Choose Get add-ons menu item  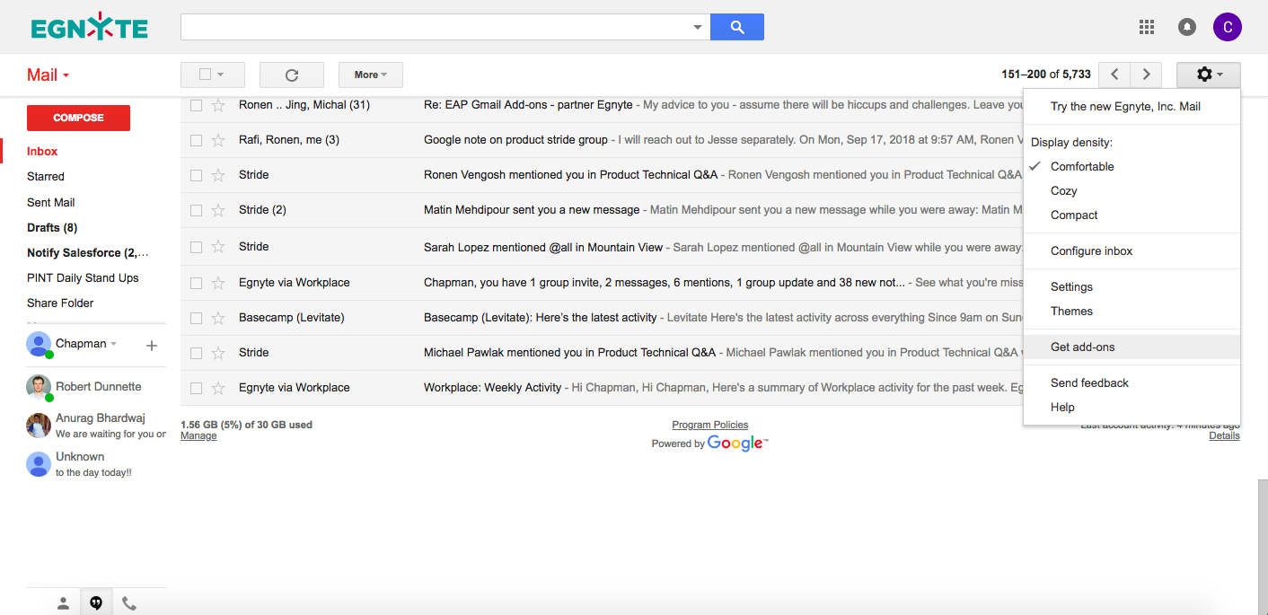(x=1132, y=347)
